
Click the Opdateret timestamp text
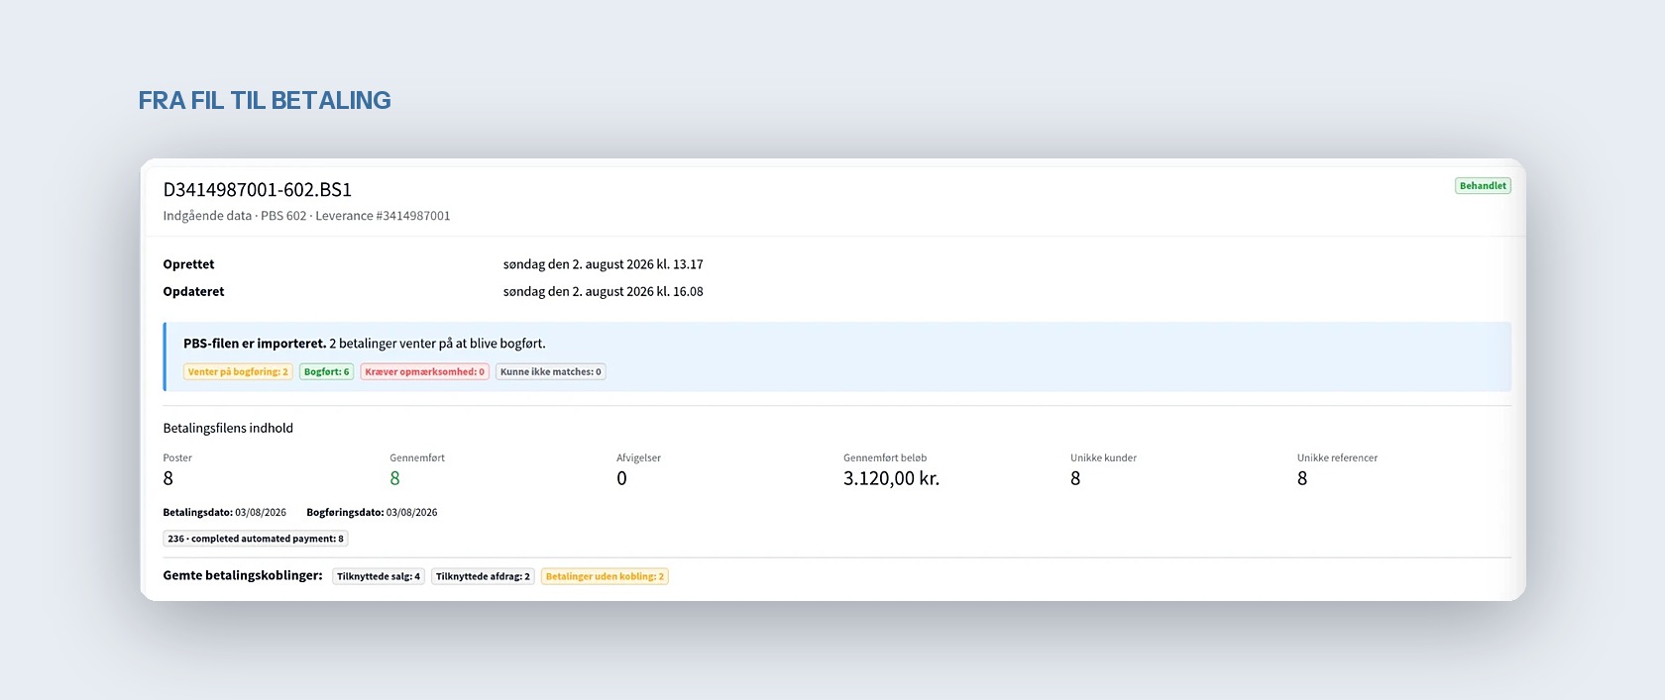pos(604,292)
